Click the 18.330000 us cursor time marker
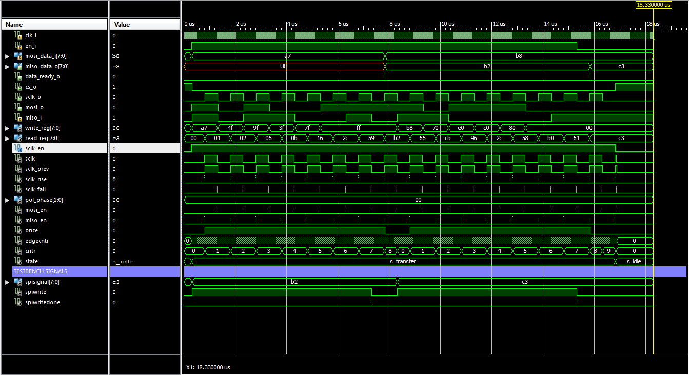The image size is (689, 375). [x=653, y=5]
